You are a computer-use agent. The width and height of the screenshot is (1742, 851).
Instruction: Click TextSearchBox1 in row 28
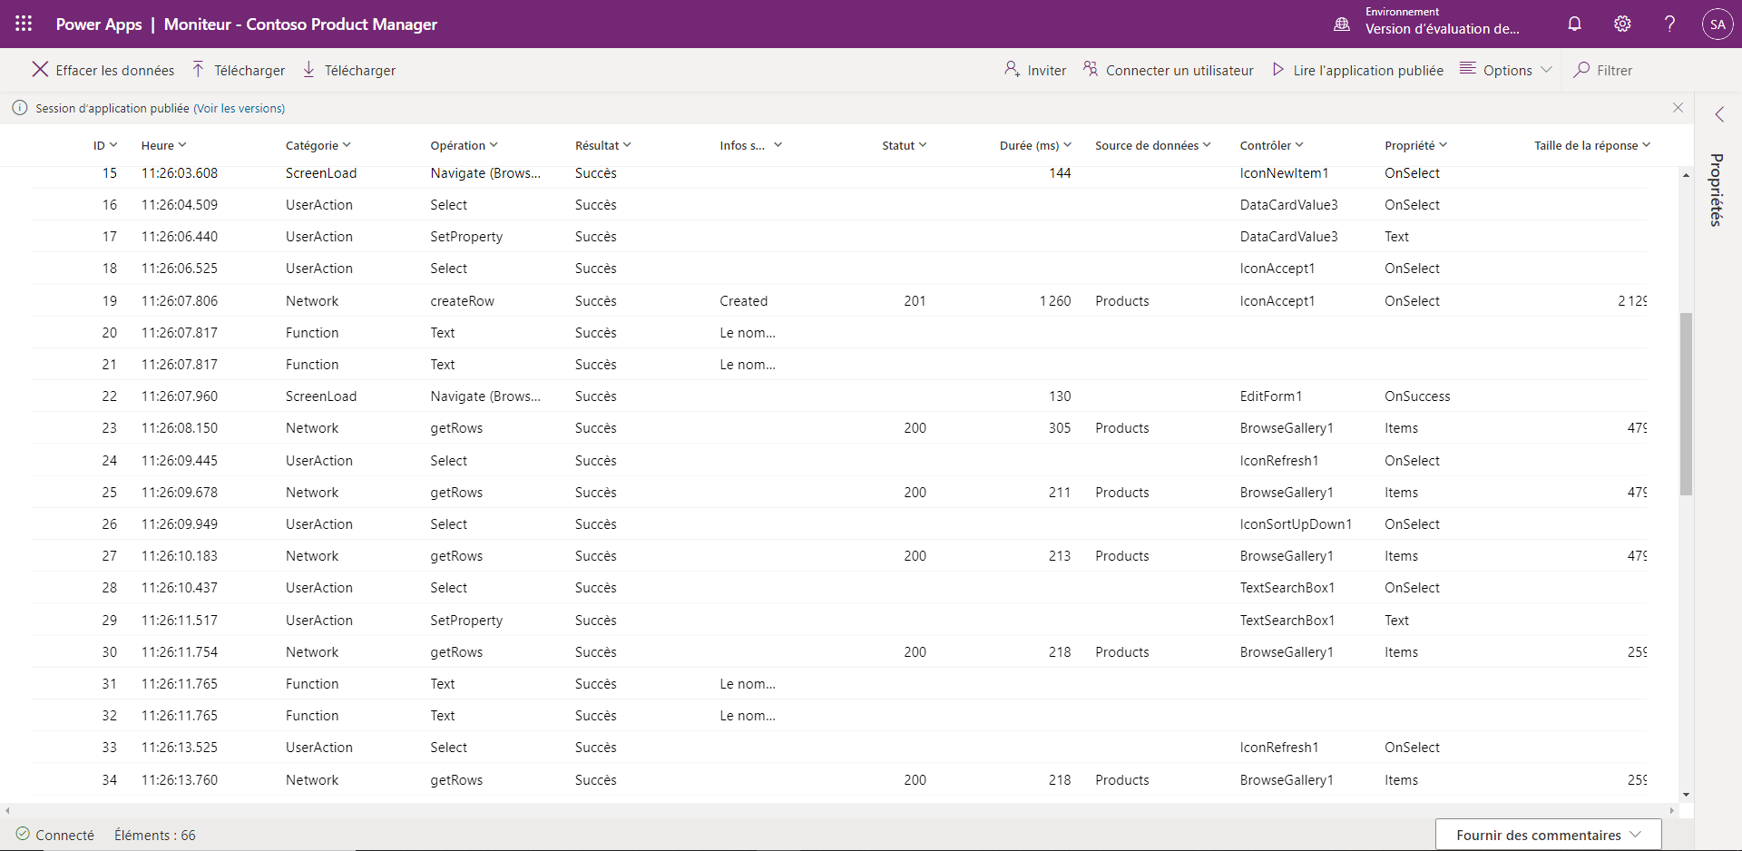[1287, 588]
